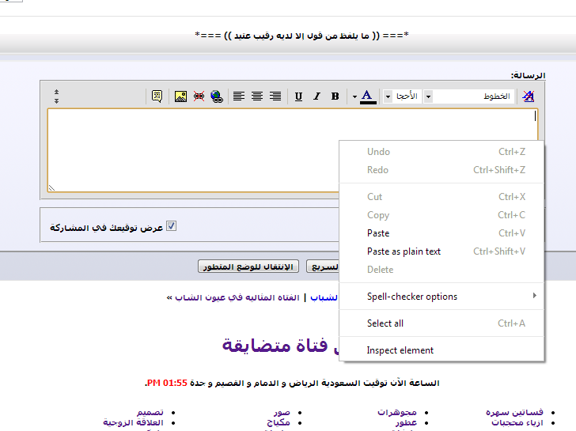Click the switch to advanced mode button
576x431 pixels.
pos(248,267)
